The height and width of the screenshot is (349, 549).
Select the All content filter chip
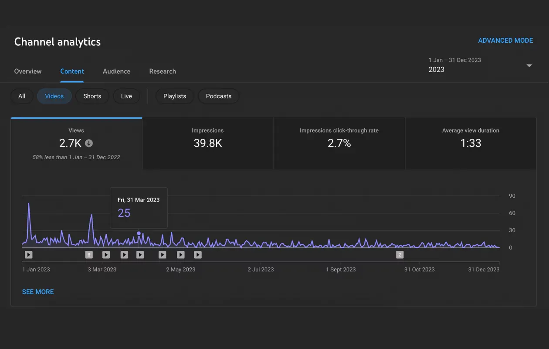[22, 96]
